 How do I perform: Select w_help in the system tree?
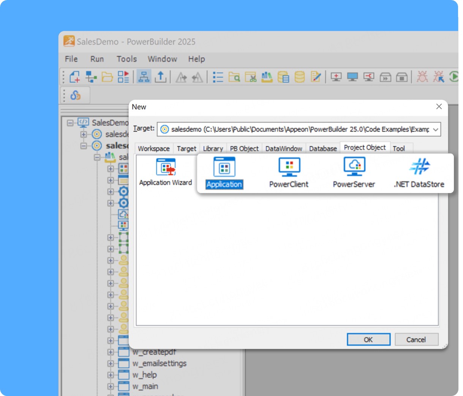coord(145,375)
